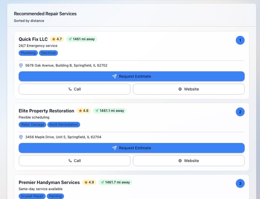Click the Drywall Repair tag

[32, 196]
